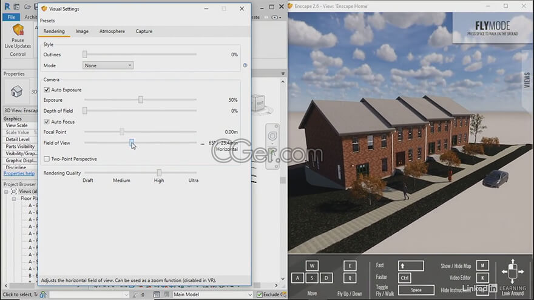Click the Graphics section header in Properties
The width and height of the screenshot is (534, 300).
click(x=20, y=119)
